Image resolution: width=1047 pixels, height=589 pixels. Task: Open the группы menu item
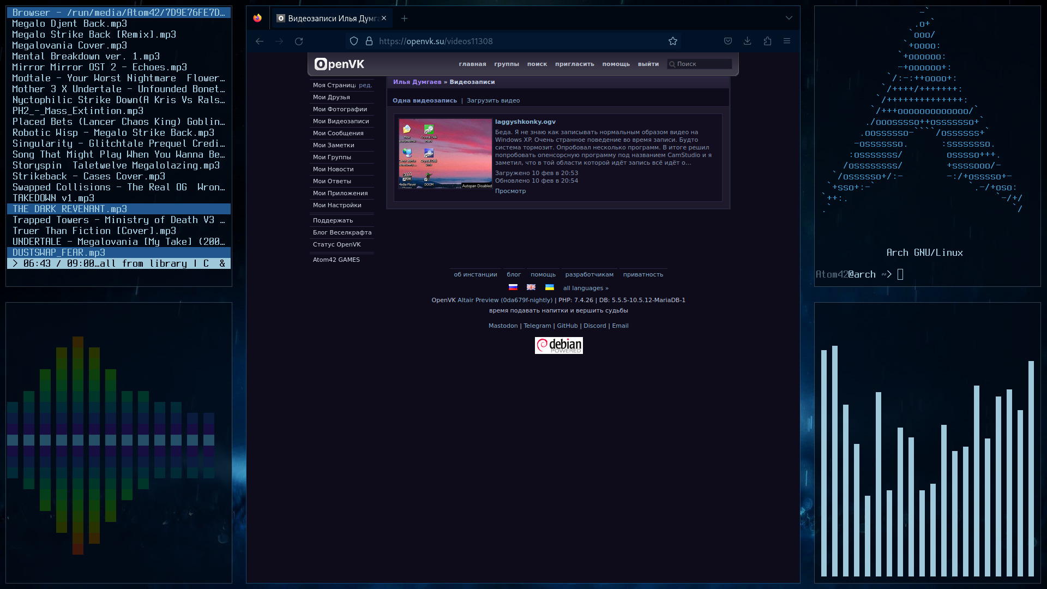coord(507,64)
